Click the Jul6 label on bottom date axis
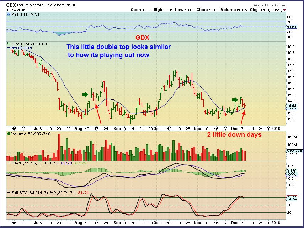Viewport: 304px width, 228px height. tap(38, 223)
